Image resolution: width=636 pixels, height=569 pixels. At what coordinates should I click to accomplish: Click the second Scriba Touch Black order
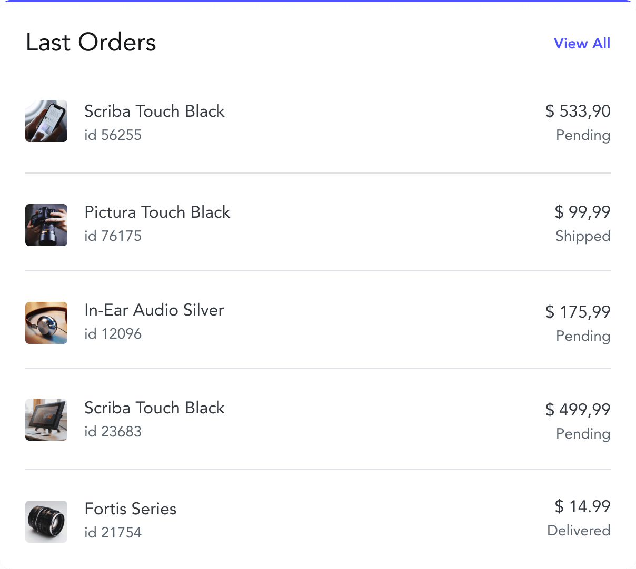pos(154,408)
